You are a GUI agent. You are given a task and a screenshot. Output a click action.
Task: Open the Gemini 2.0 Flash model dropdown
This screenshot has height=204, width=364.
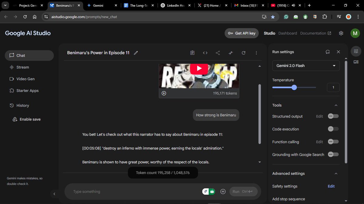coord(306,66)
